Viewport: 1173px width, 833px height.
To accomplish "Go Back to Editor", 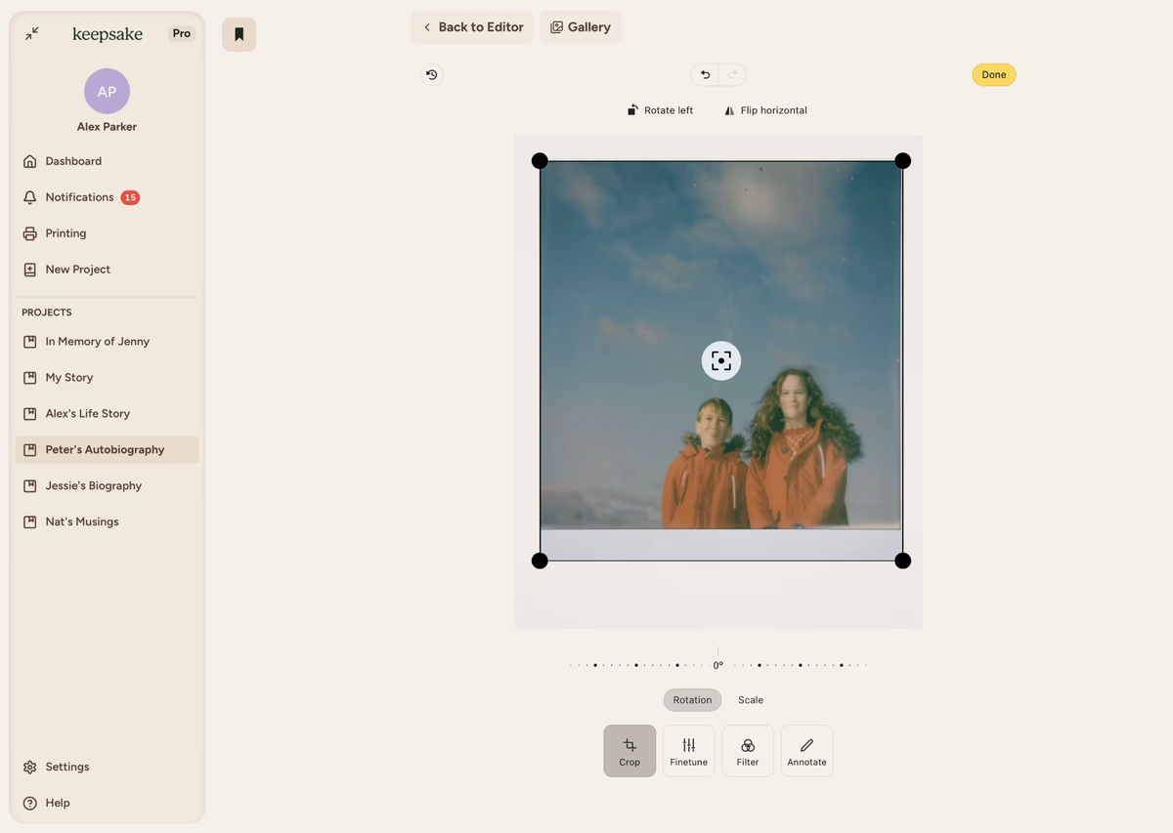I will pos(472,27).
